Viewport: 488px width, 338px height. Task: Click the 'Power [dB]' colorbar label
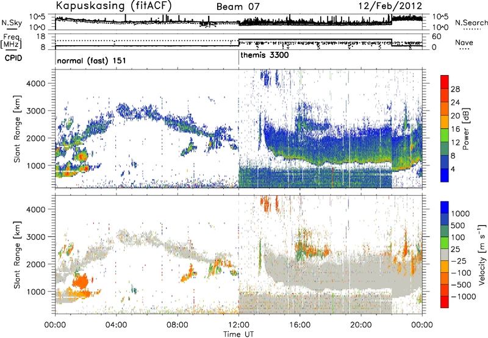tap(466, 129)
